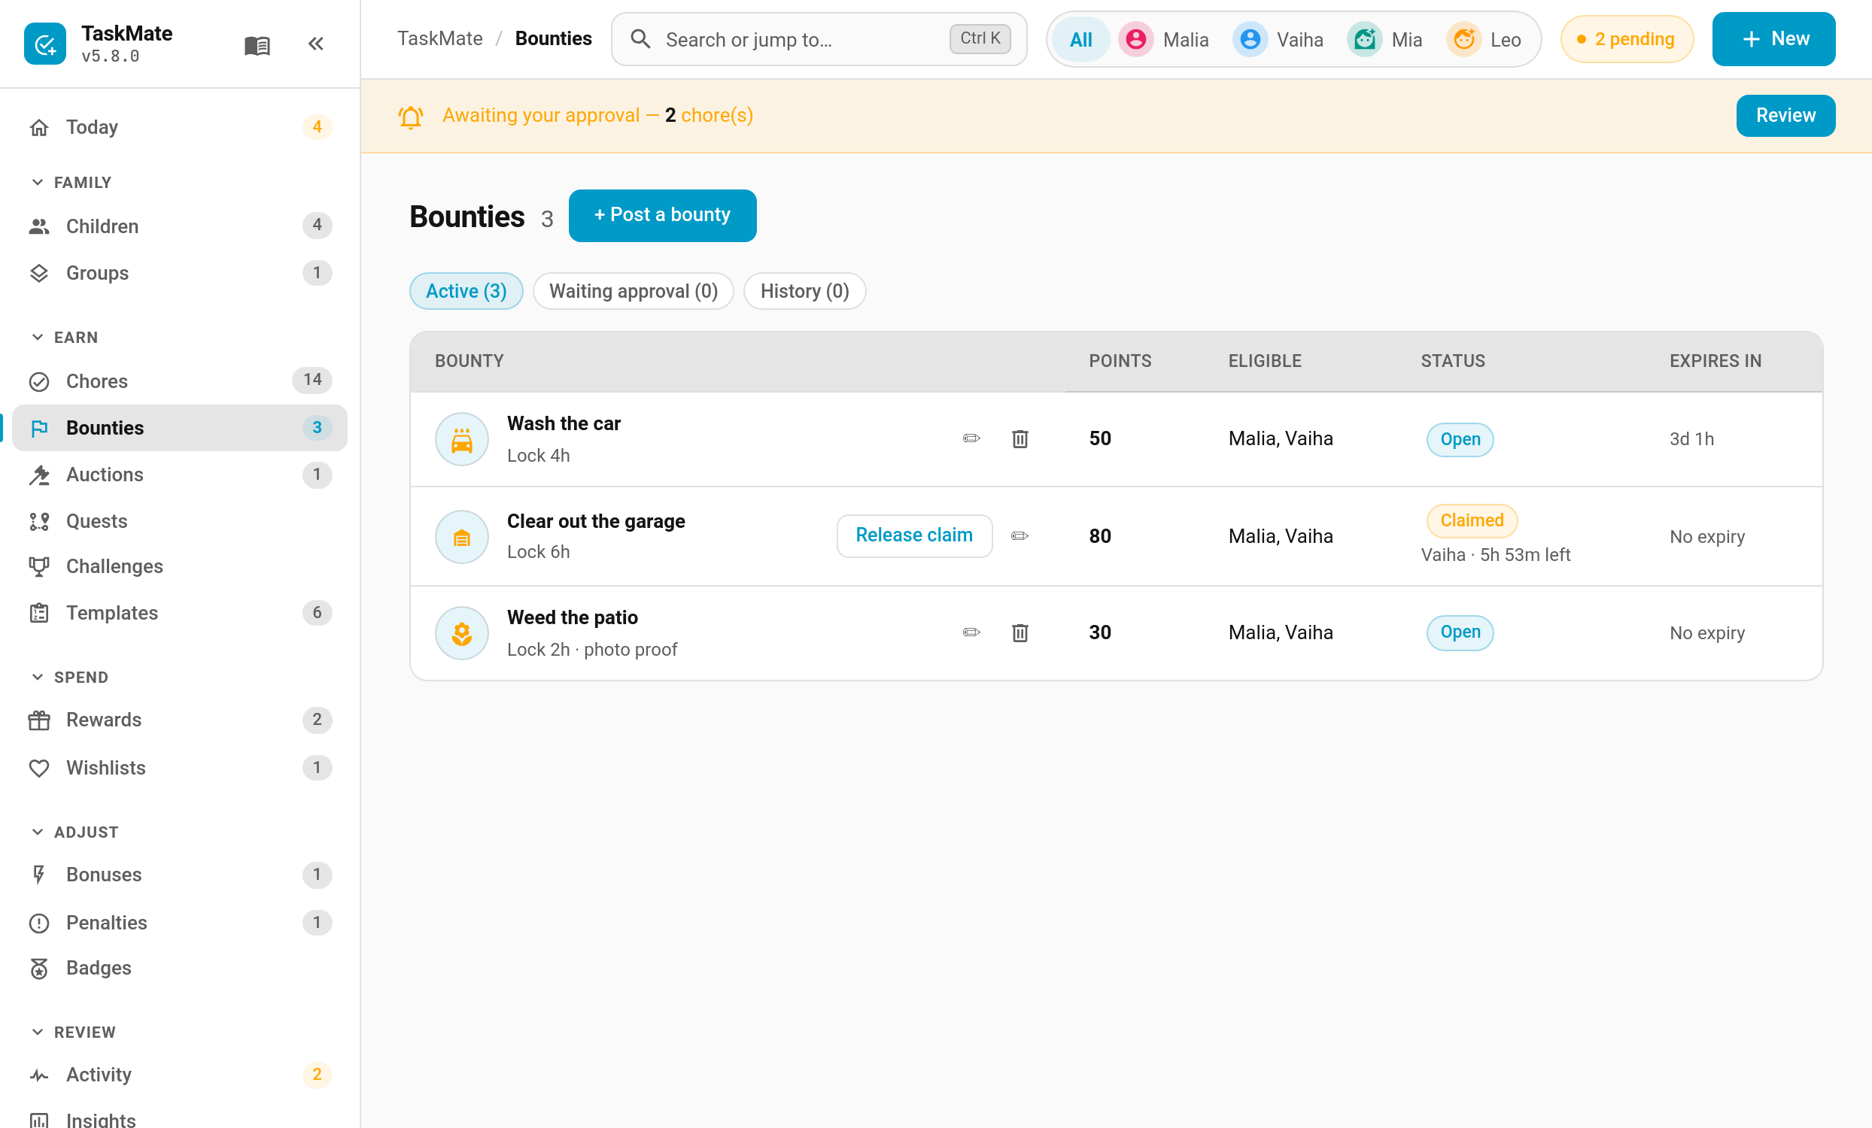The width and height of the screenshot is (1872, 1128).
Task: Open Quests in the sidebar
Action: point(180,520)
